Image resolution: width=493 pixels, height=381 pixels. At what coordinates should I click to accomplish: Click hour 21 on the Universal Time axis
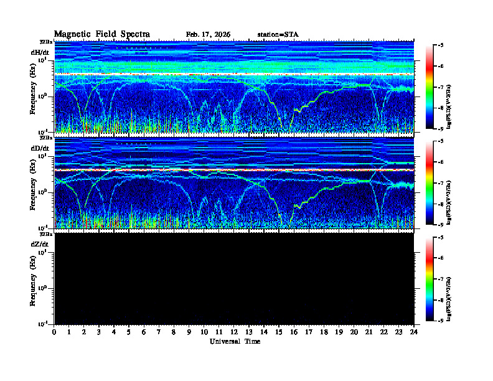point(369,332)
